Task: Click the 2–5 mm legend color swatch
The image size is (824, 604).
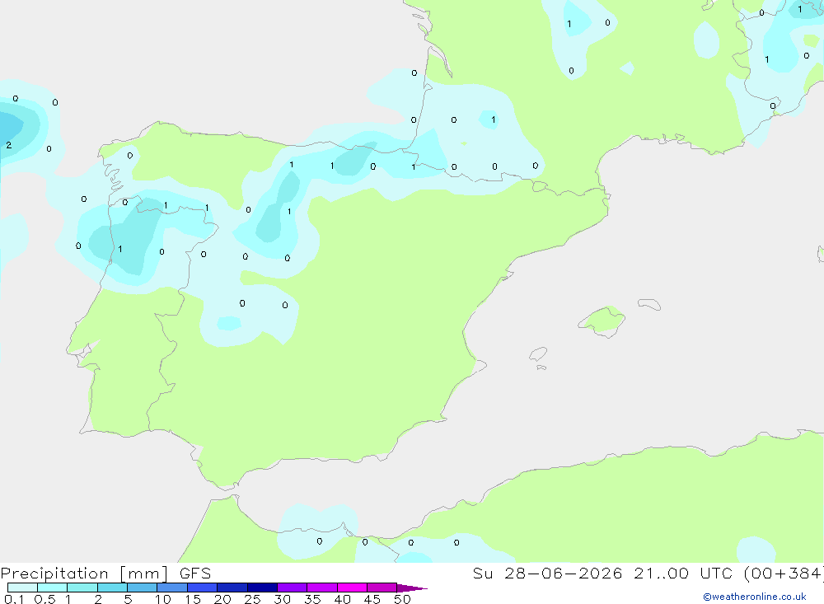Action: point(112,588)
